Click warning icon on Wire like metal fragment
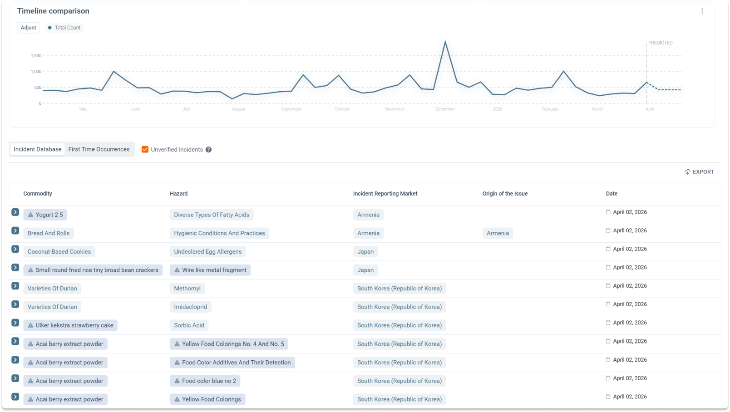The width and height of the screenshot is (730, 412). 177,270
